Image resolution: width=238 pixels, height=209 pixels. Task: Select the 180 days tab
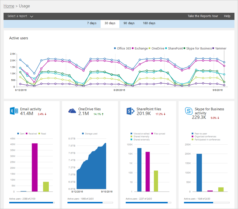pyautogui.click(x=149, y=23)
